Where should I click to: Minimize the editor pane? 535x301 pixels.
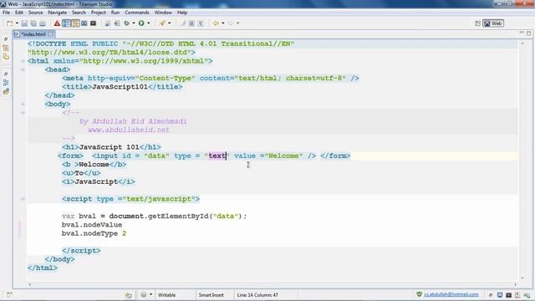[522, 33]
